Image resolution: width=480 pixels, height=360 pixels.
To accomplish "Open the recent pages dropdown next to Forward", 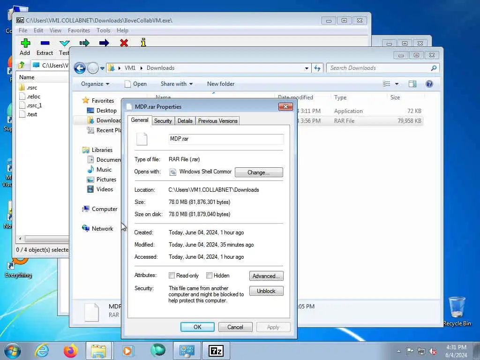I will pos(102,68).
